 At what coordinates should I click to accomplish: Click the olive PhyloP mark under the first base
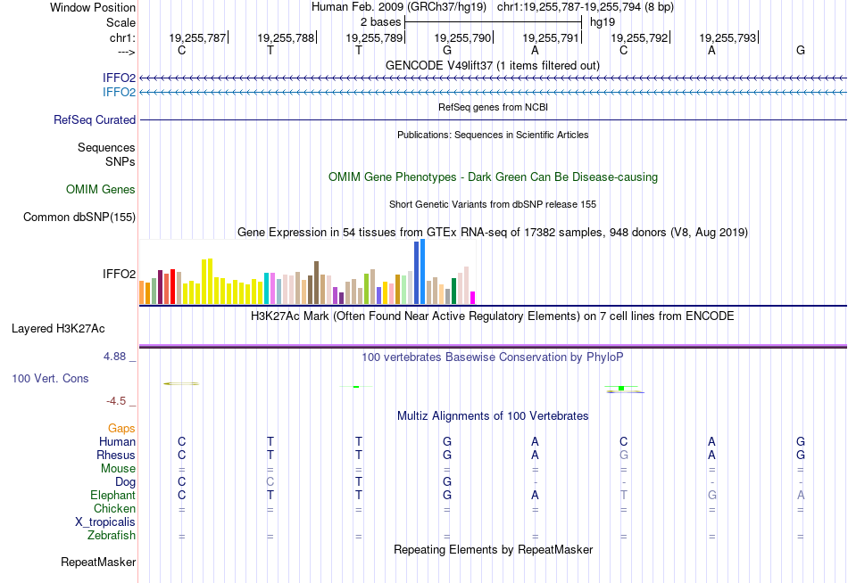click(x=181, y=383)
